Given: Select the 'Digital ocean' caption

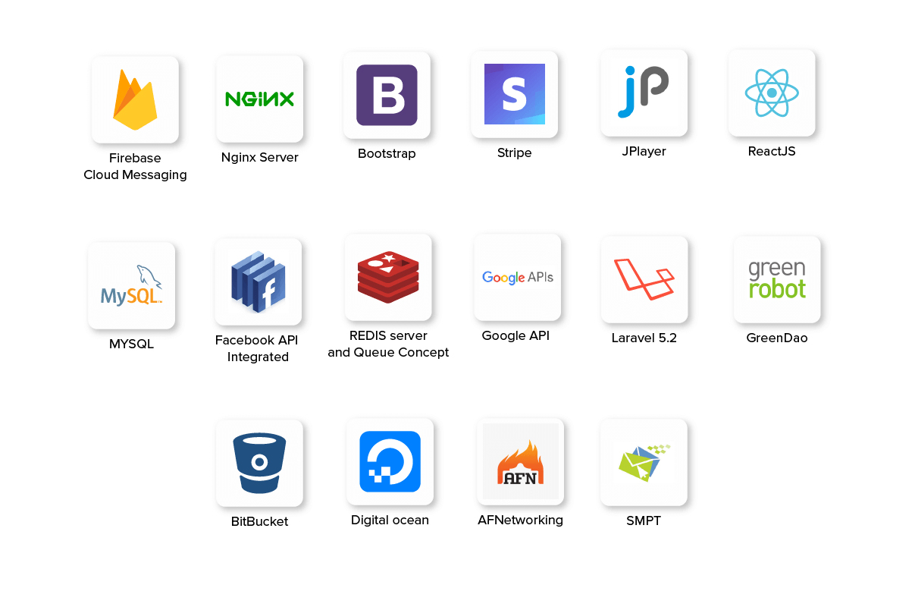Looking at the screenshot, I should tap(390, 521).
